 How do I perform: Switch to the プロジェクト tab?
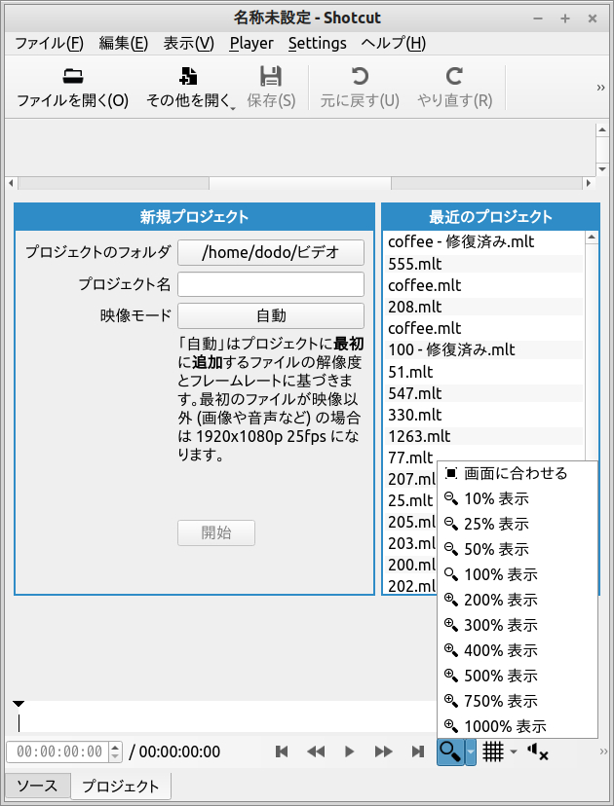point(121,786)
